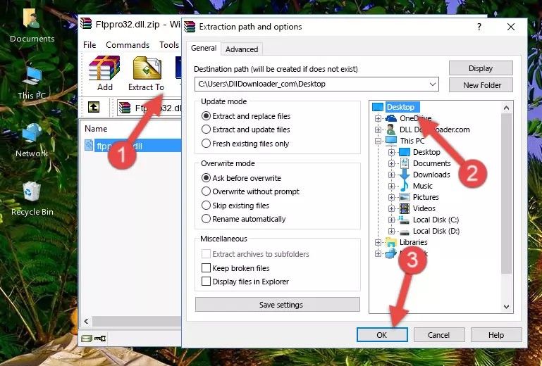Open Recycle Bin desktop icon

tap(32, 199)
